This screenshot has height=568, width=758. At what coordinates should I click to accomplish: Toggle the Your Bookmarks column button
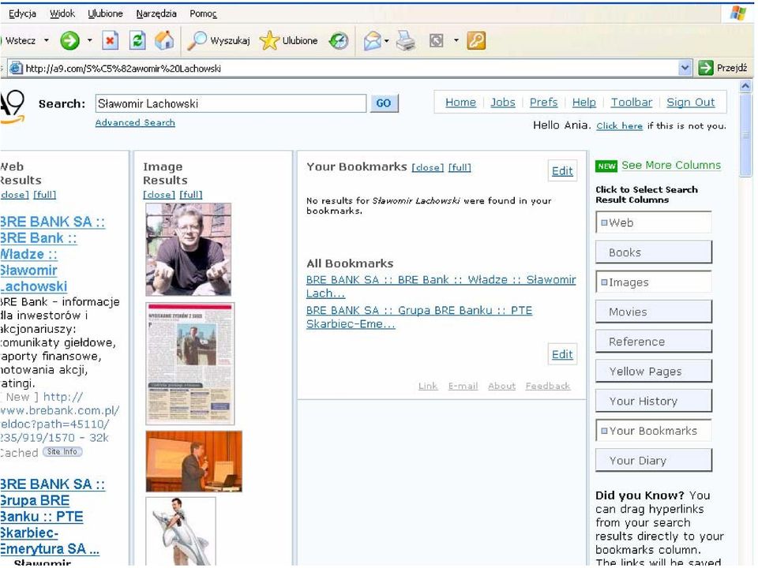(654, 431)
